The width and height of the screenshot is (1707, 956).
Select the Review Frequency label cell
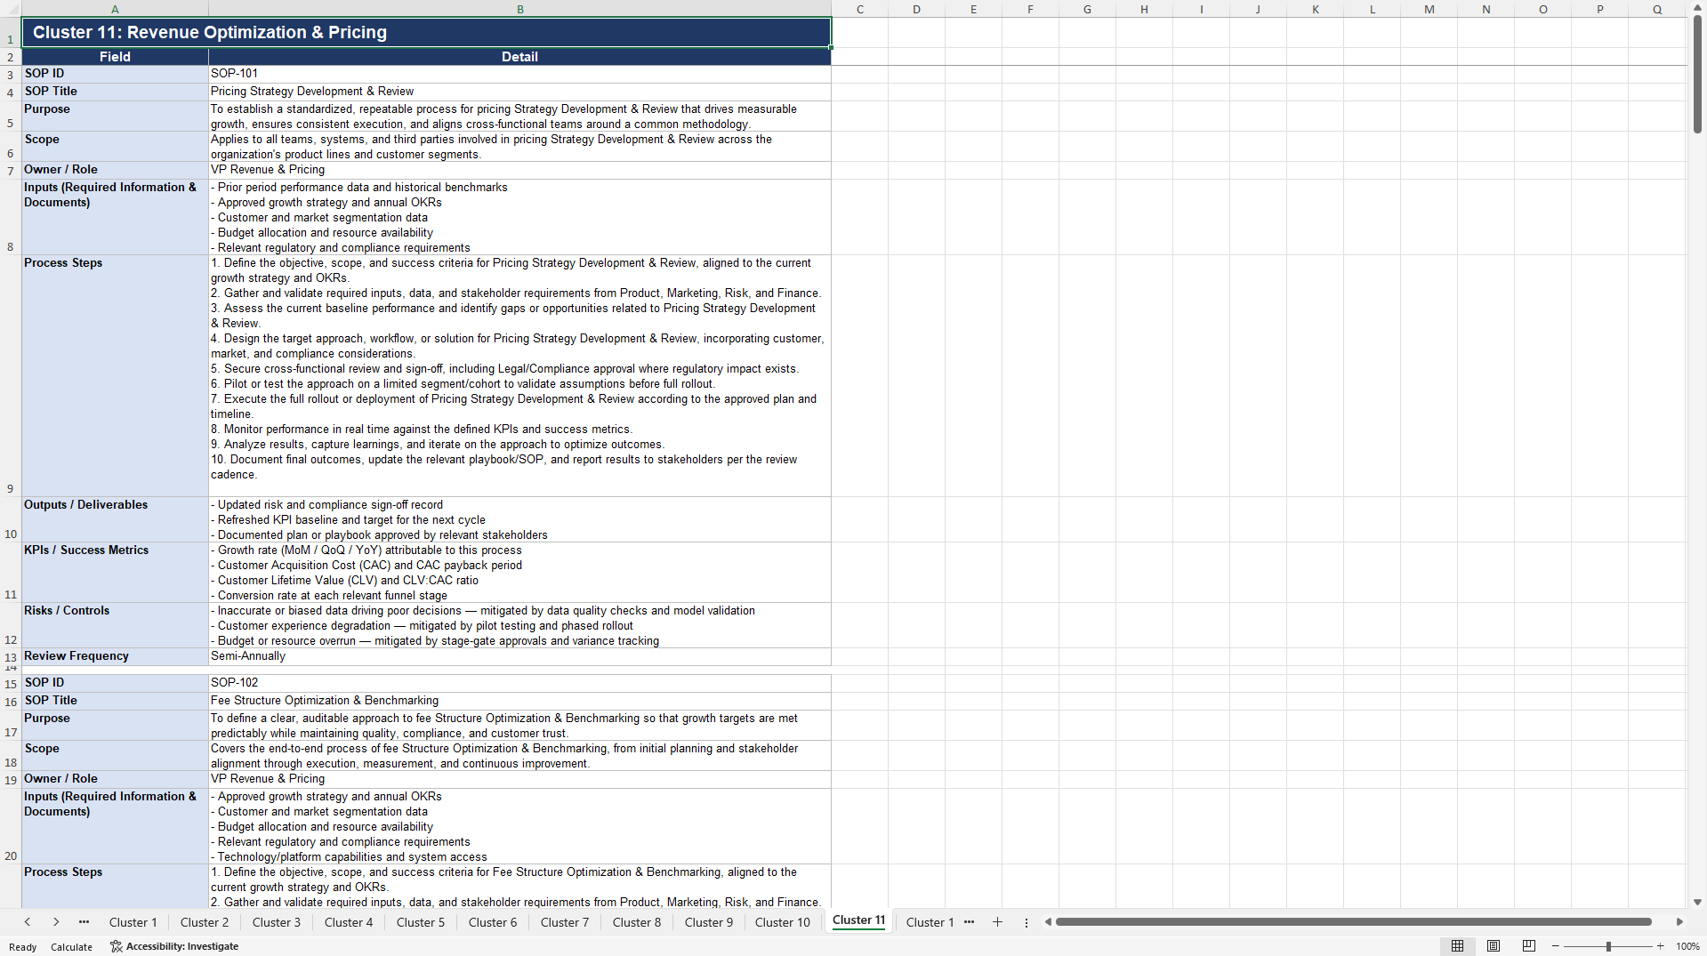(x=115, y=656)
